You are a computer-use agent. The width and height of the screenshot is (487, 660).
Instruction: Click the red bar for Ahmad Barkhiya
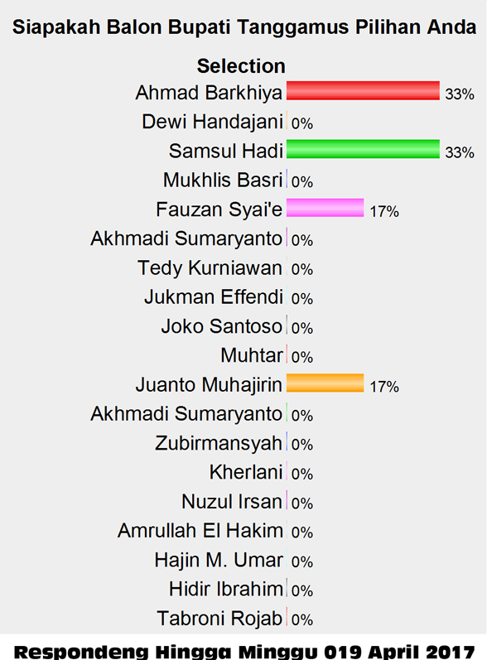pyautogui.click(x=363, y=90)
